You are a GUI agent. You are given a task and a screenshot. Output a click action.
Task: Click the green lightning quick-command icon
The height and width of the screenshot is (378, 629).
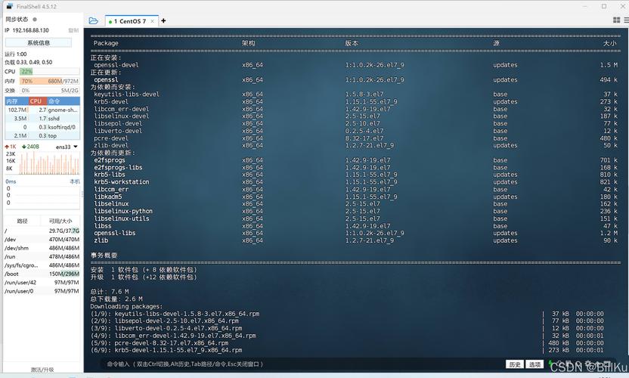coord(552,363)
